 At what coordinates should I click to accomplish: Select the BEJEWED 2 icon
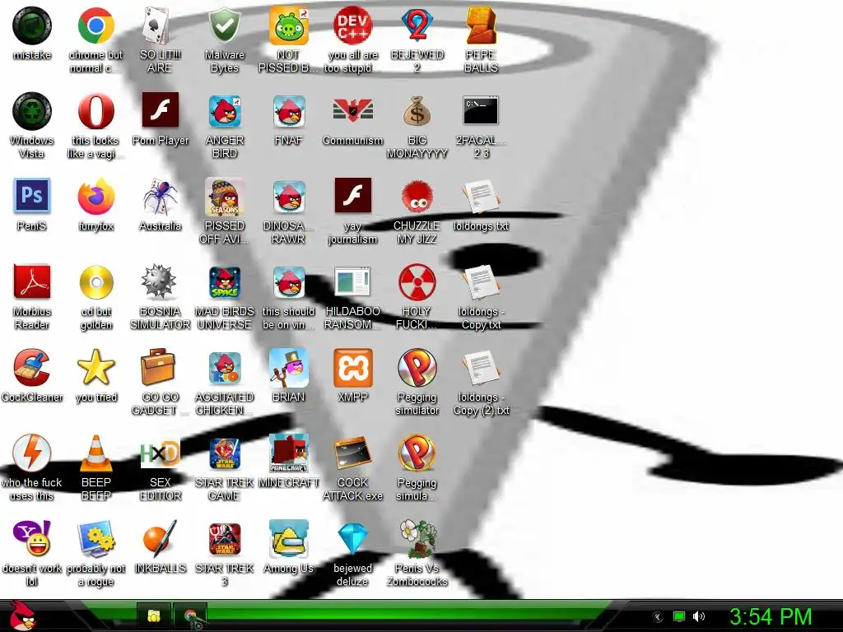point(417,26)
